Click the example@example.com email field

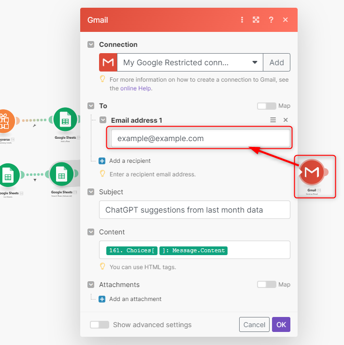(201, 138)
